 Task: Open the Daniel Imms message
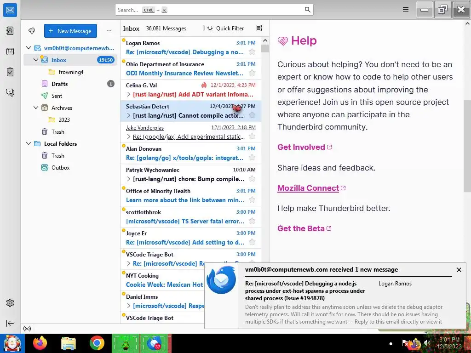coord(164,301)
